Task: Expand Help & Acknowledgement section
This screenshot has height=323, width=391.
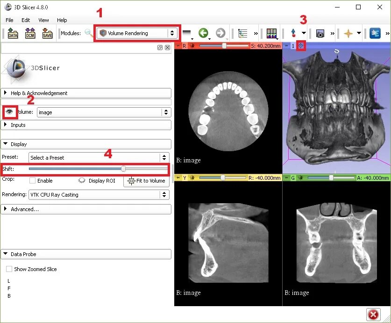Action: (x=86, y=93)
